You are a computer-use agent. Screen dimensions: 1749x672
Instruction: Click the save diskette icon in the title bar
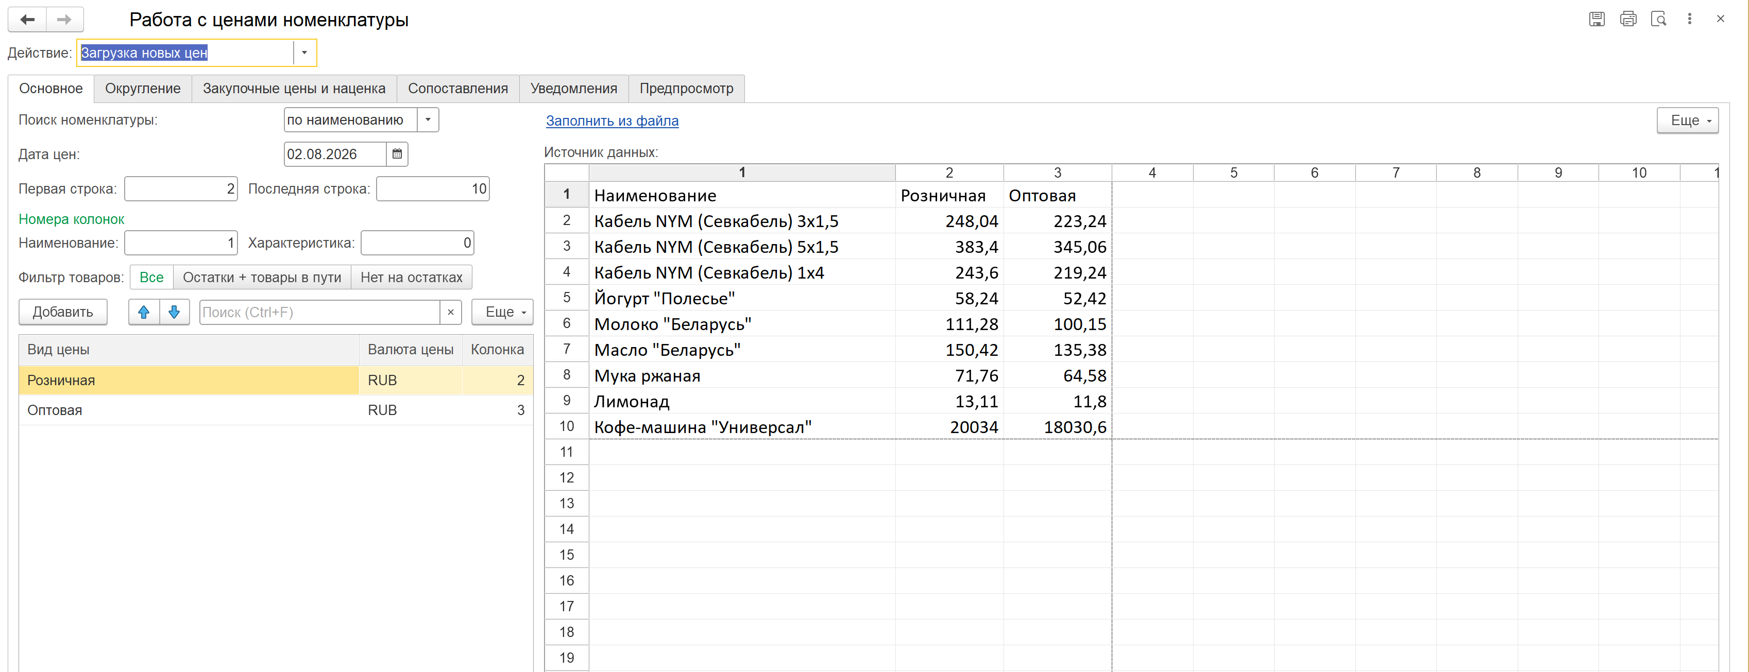[x=1596, y=19]
